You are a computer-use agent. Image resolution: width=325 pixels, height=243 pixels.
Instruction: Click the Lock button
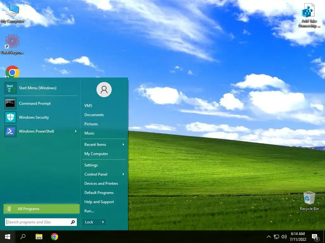tap(91, 222)
